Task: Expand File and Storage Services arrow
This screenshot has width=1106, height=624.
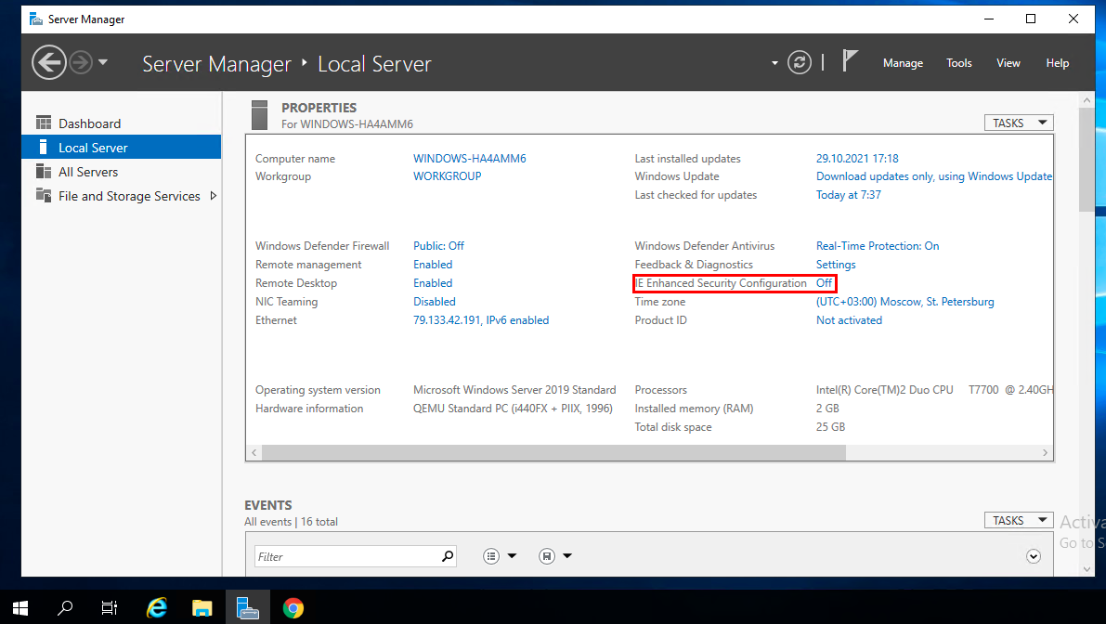Action: click(x=213, y=195)
